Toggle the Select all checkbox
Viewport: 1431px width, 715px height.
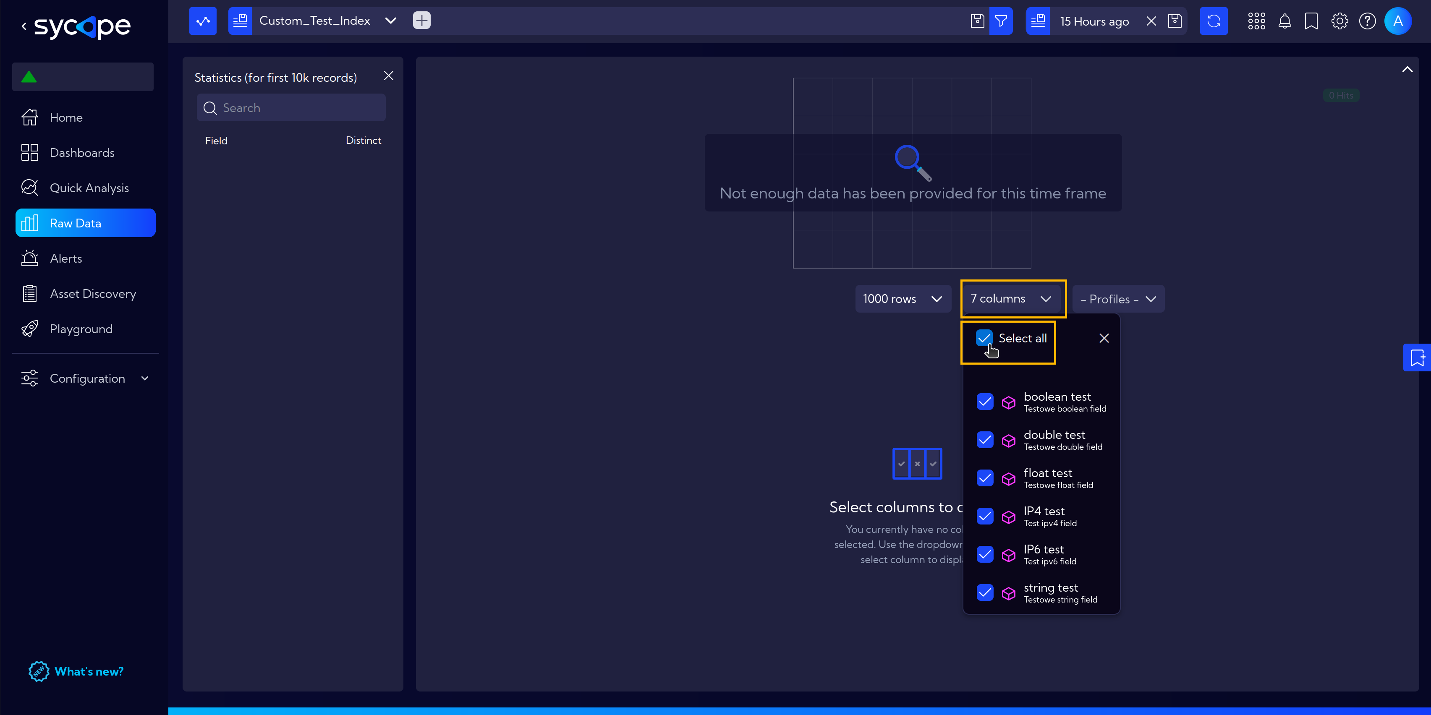984,338
